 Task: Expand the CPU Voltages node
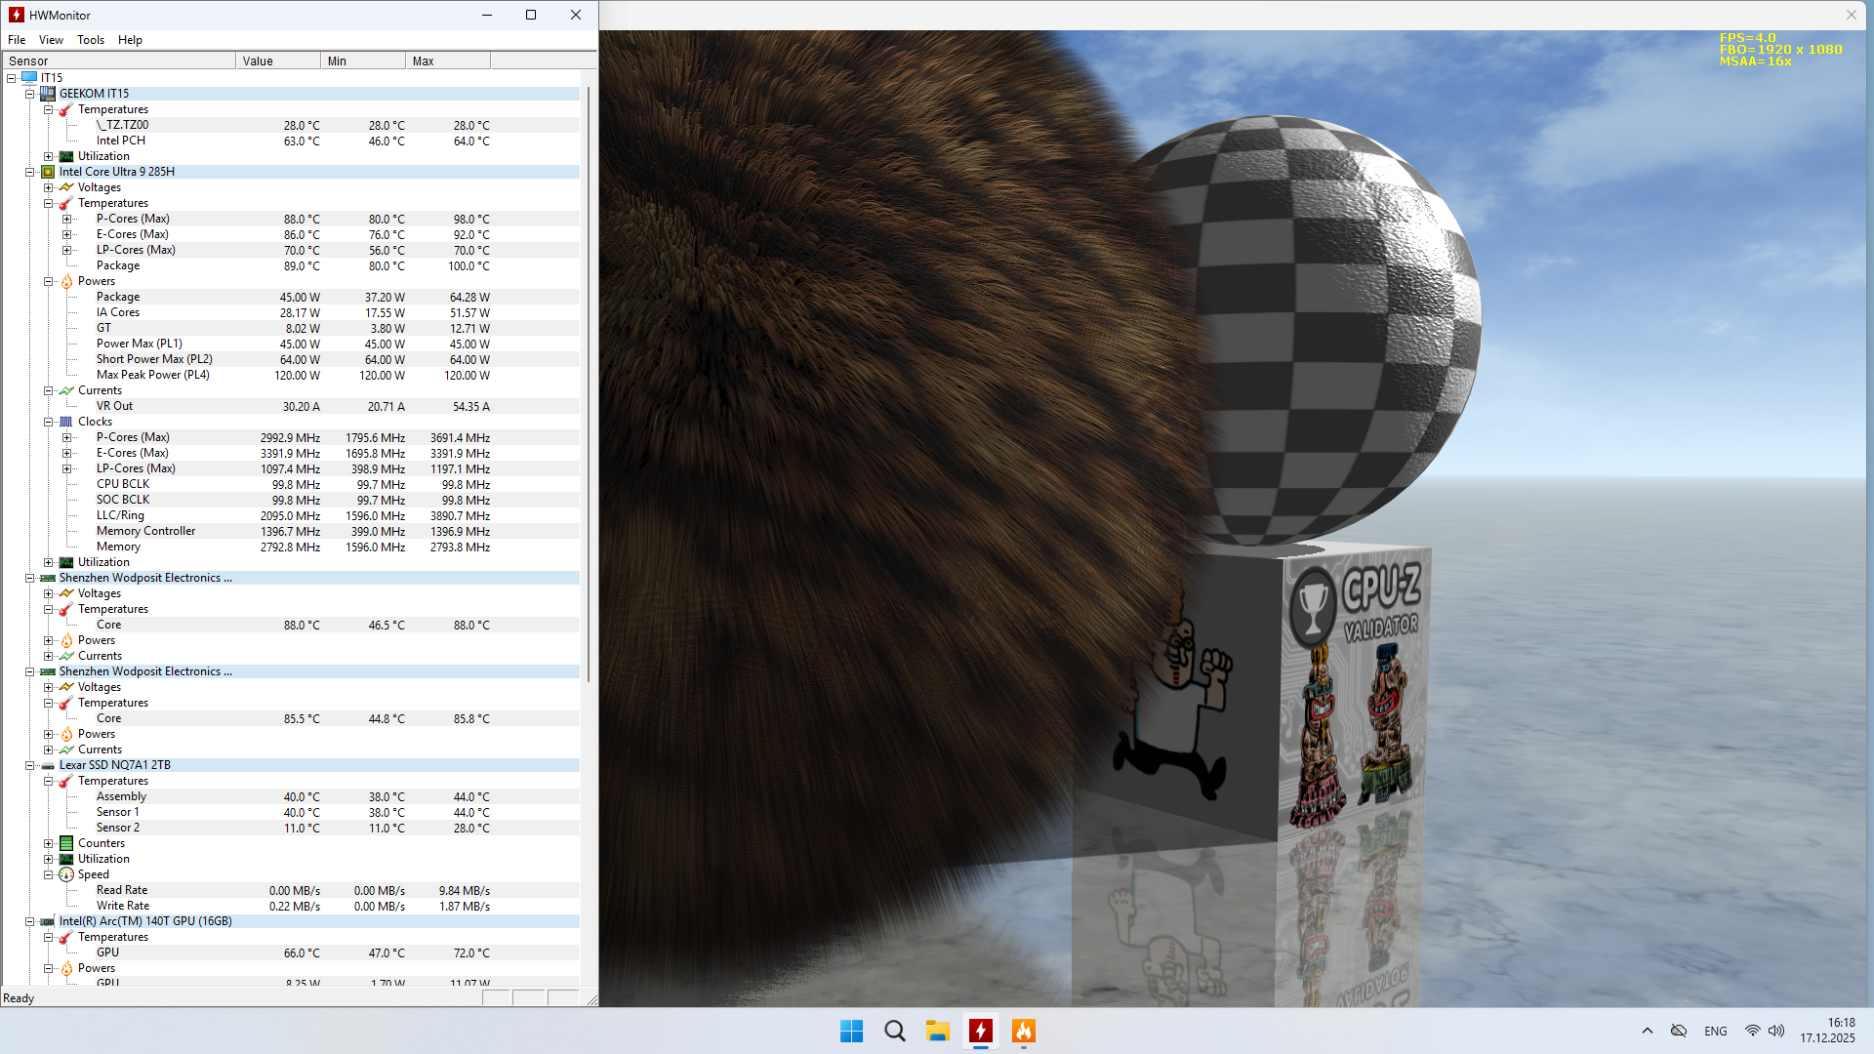click(48, 187)
